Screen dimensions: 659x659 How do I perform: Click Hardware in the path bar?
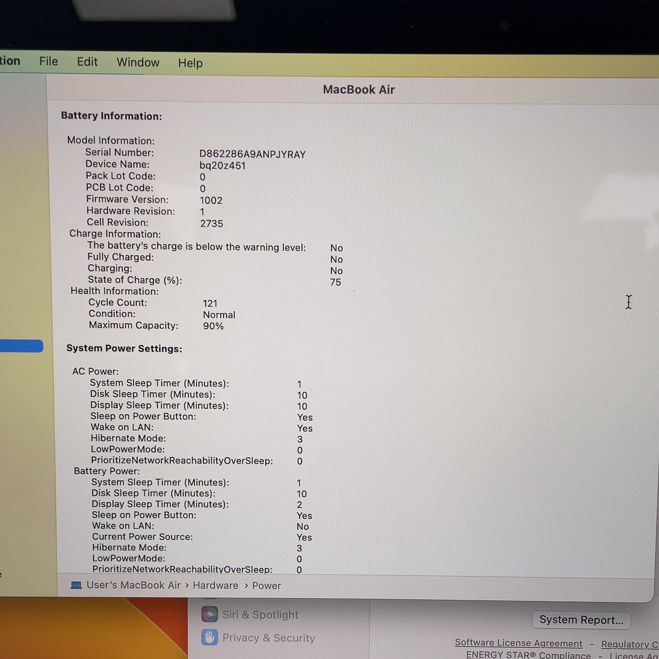(x=215, y=585)
